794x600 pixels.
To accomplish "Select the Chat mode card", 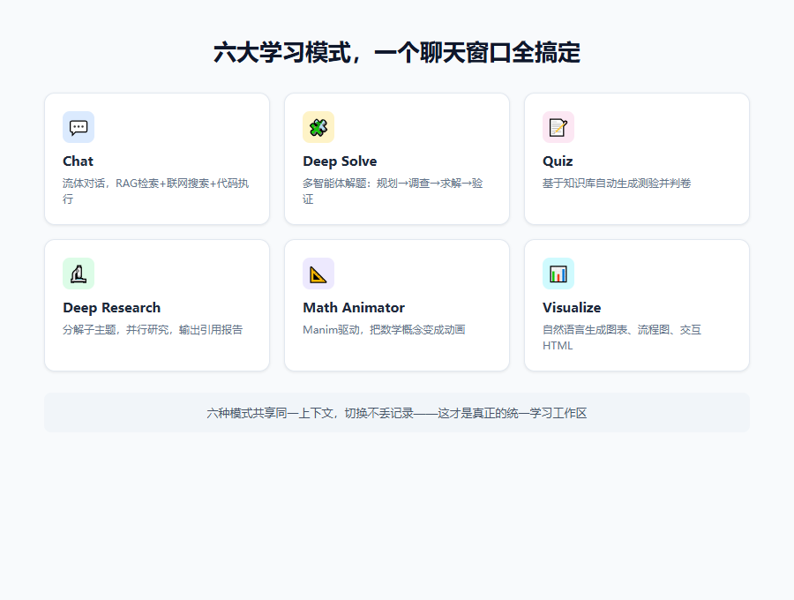I will tap(157, 159).
